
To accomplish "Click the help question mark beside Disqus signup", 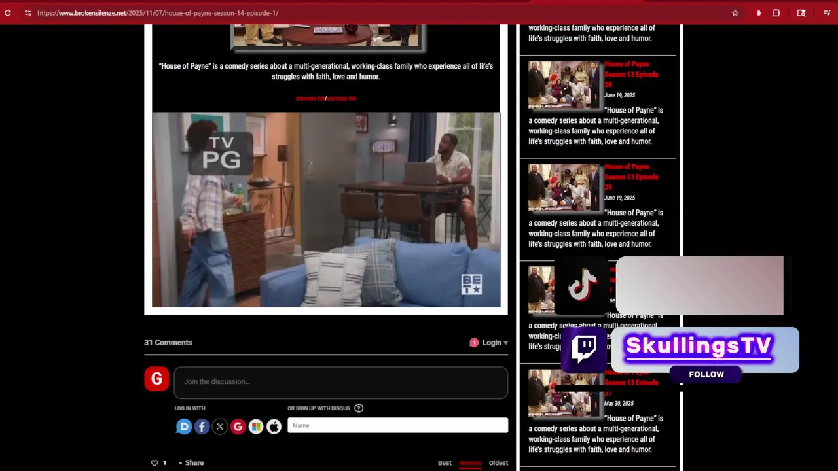I will 359,408.
